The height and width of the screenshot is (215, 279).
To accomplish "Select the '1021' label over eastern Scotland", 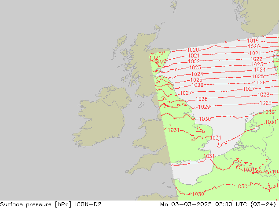I will pyautogui.click(x=155, y=58).
